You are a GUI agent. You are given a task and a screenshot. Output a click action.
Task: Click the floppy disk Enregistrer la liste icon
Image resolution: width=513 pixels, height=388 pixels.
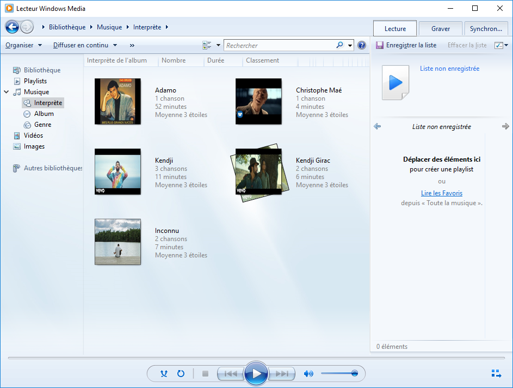[379, 45]
